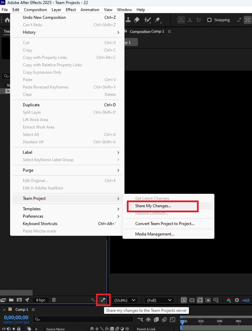Open the Graph Editor
This screenshot has height=331, width=252.
point(172,319)
